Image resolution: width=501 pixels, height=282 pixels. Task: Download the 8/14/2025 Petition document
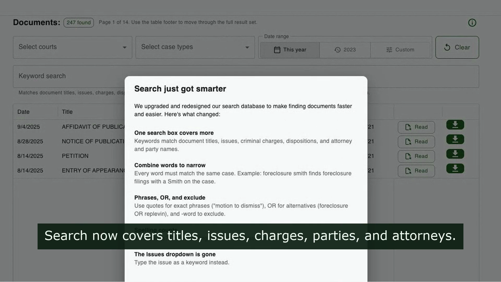pyautogui.click(x=455, y=154)
